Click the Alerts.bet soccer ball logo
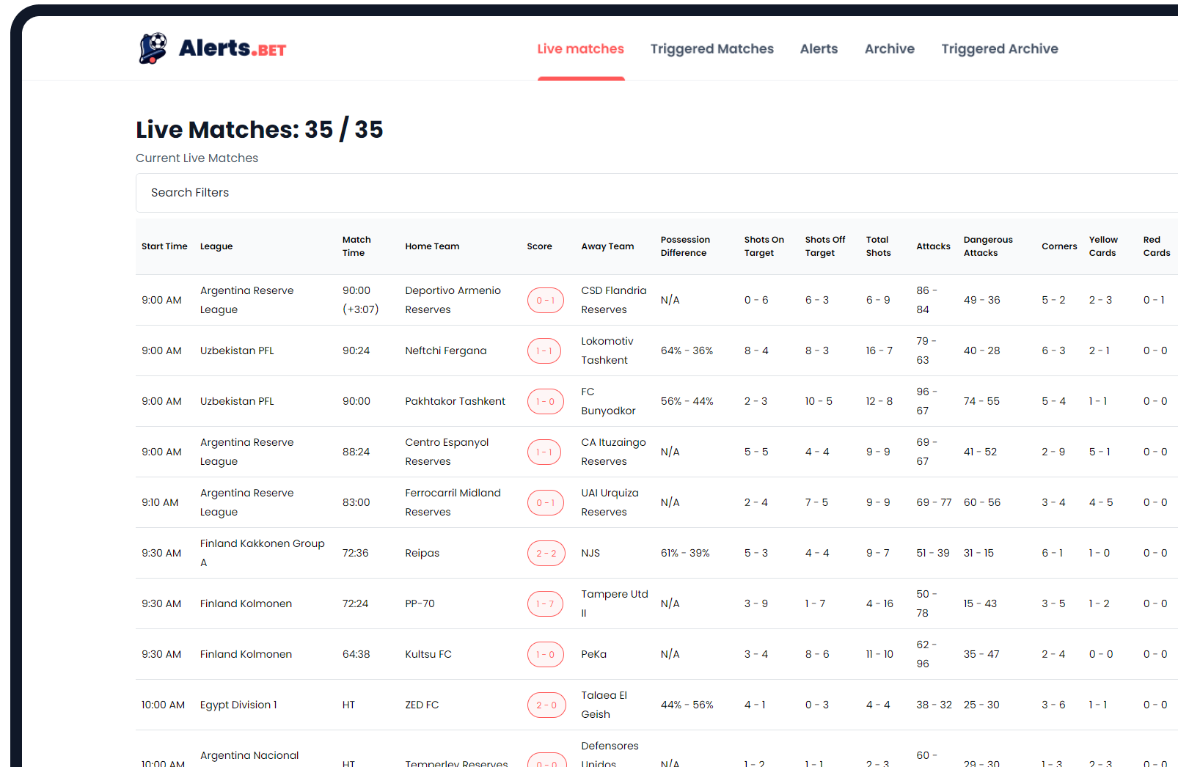Screen dimensions: 1178x767 point(153,48)
